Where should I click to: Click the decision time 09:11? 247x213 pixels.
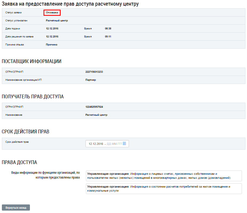(x=108, y=37)
